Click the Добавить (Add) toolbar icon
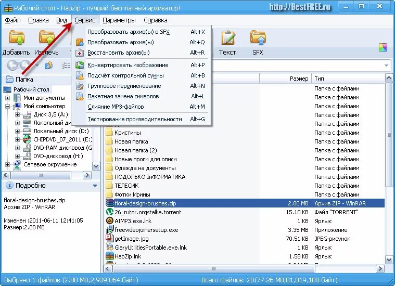 pos(17,38)
